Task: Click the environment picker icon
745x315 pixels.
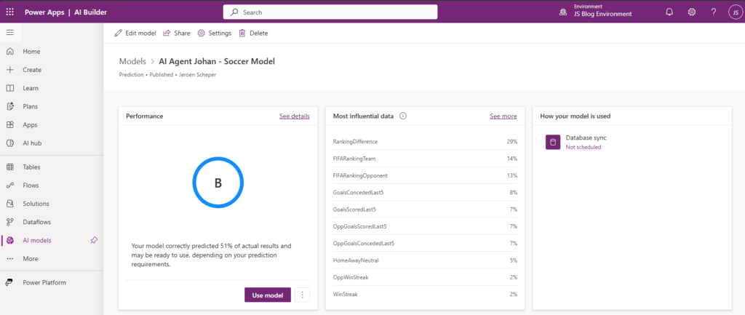Action: [563, 13]
